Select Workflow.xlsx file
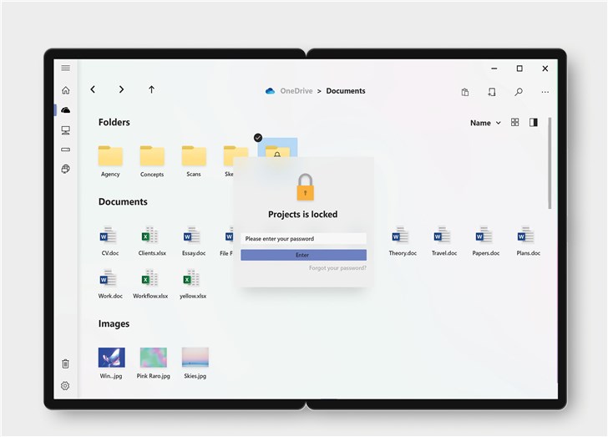The width and height of the screenshot is (608, 437). click(x=150, y=284)
